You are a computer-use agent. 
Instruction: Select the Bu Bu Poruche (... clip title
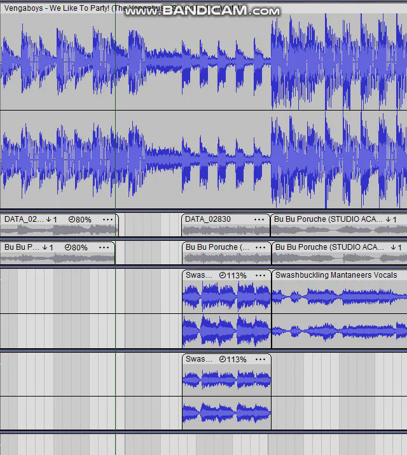217,247
